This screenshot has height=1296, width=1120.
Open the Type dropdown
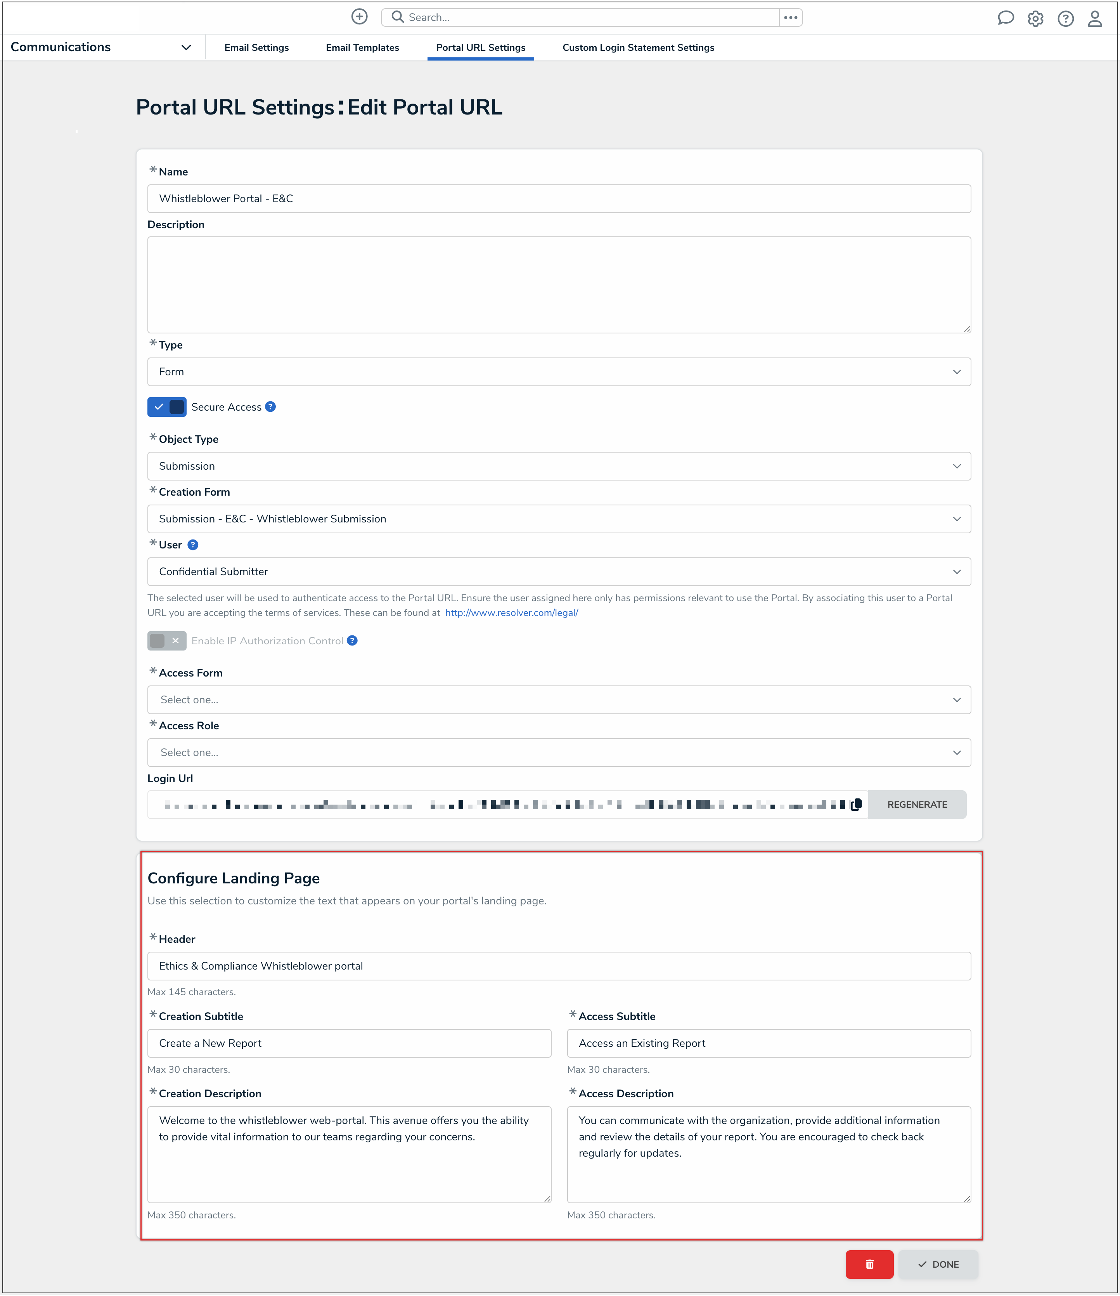tap(558, 371)
